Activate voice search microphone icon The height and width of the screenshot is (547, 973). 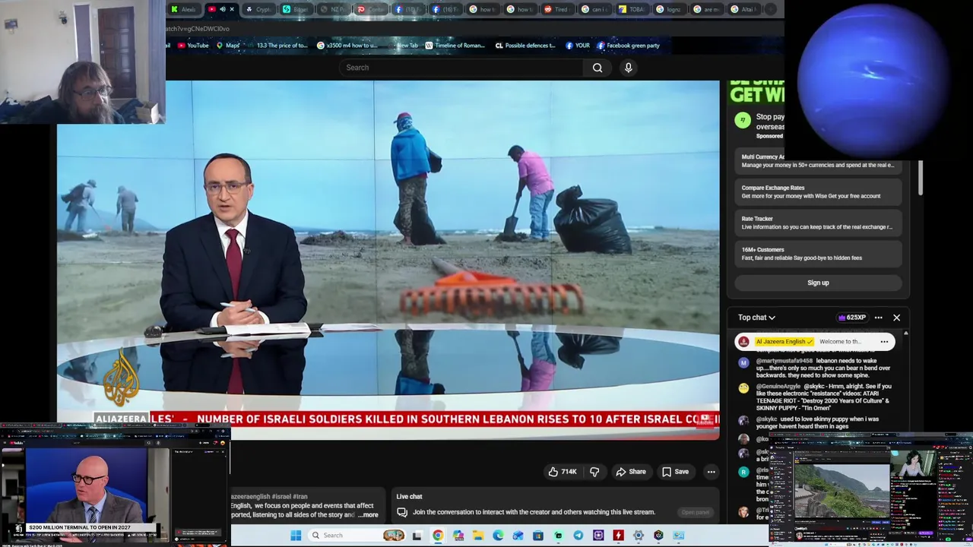click(x=628, y=68)
